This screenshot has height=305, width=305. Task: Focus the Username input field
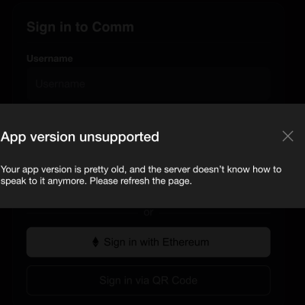149,84
